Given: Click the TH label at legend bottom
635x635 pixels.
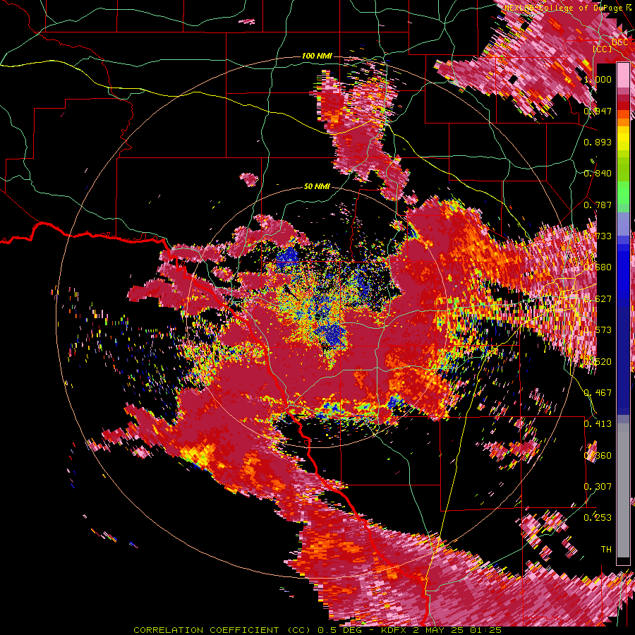Looking at the screenshot, I should [x=606, y=549].
